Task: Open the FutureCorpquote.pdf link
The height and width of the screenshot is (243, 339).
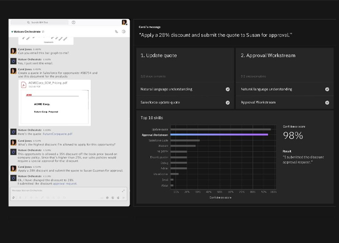Action: click(x=57, y=134)
